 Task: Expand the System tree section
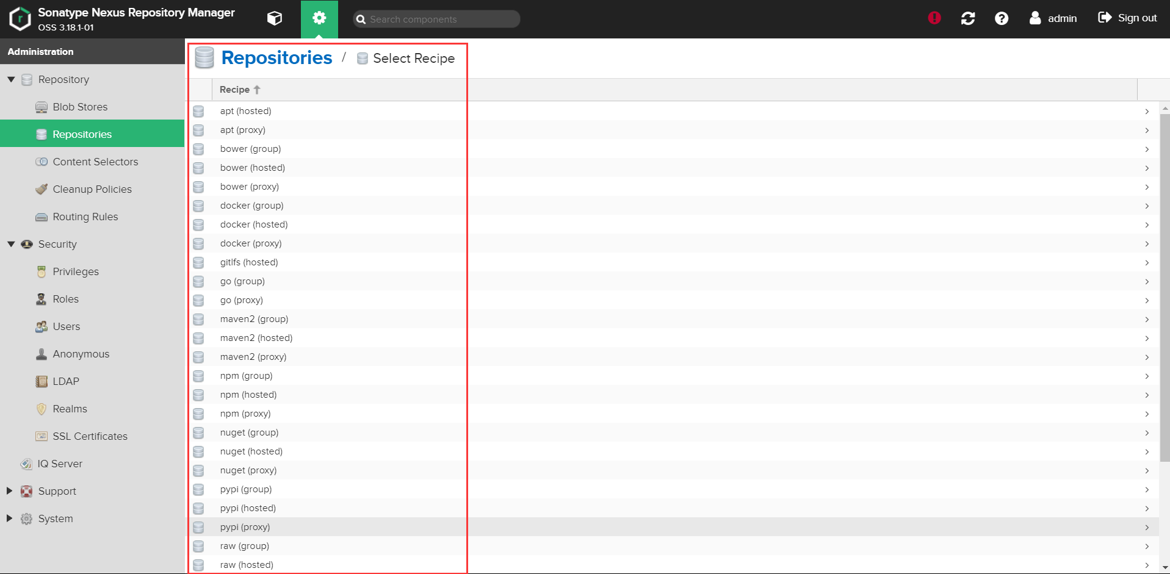coord(9,518)
